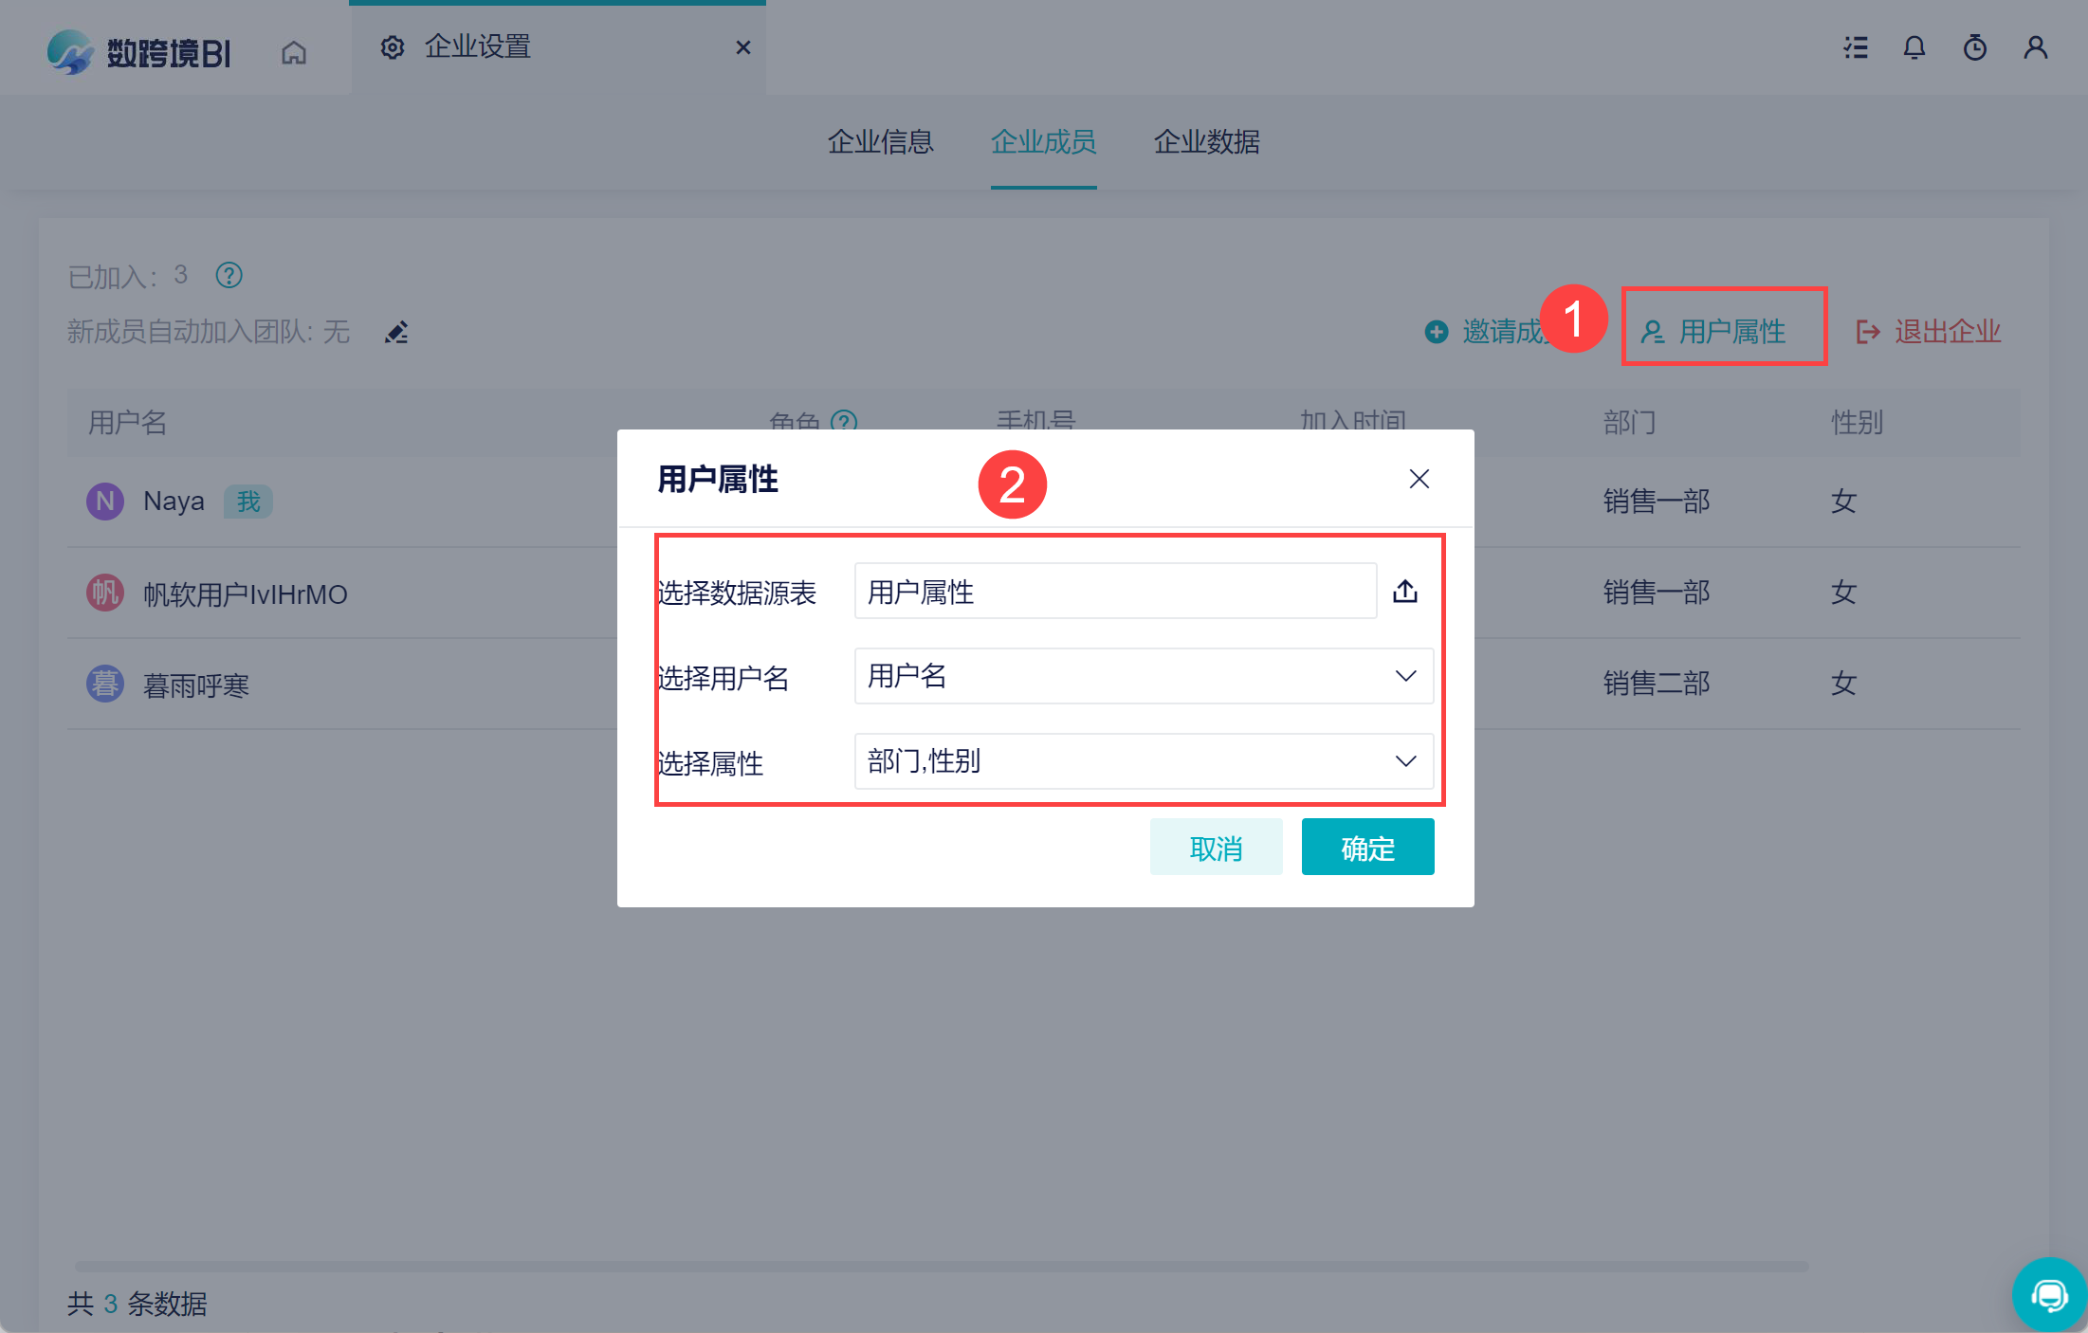The image size is (2088, 1333).
Task: Click the timer clock icon in header
Action: pyautogui.click(x=1975, y=47)
